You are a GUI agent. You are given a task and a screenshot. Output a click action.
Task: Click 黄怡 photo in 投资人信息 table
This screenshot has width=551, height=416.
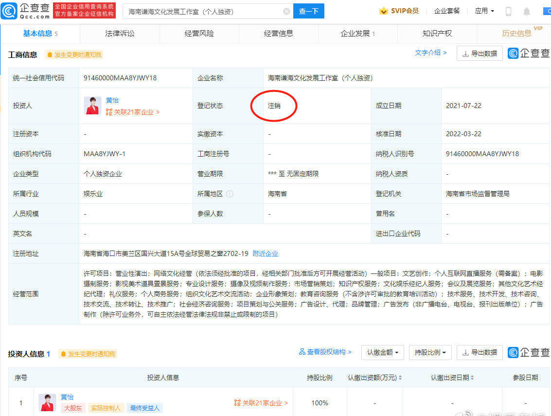(x=47, y=403)
